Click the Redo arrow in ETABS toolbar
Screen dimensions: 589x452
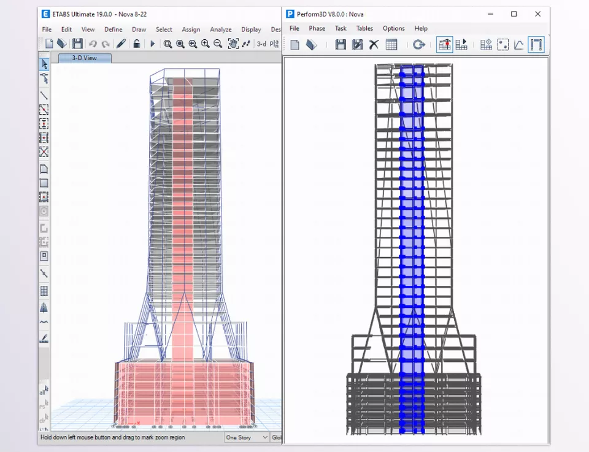106,44
